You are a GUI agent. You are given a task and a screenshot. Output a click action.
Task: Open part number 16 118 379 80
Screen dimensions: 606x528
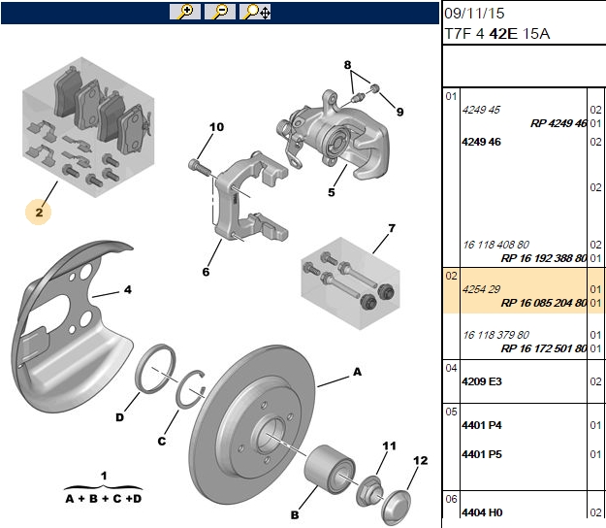495,335
